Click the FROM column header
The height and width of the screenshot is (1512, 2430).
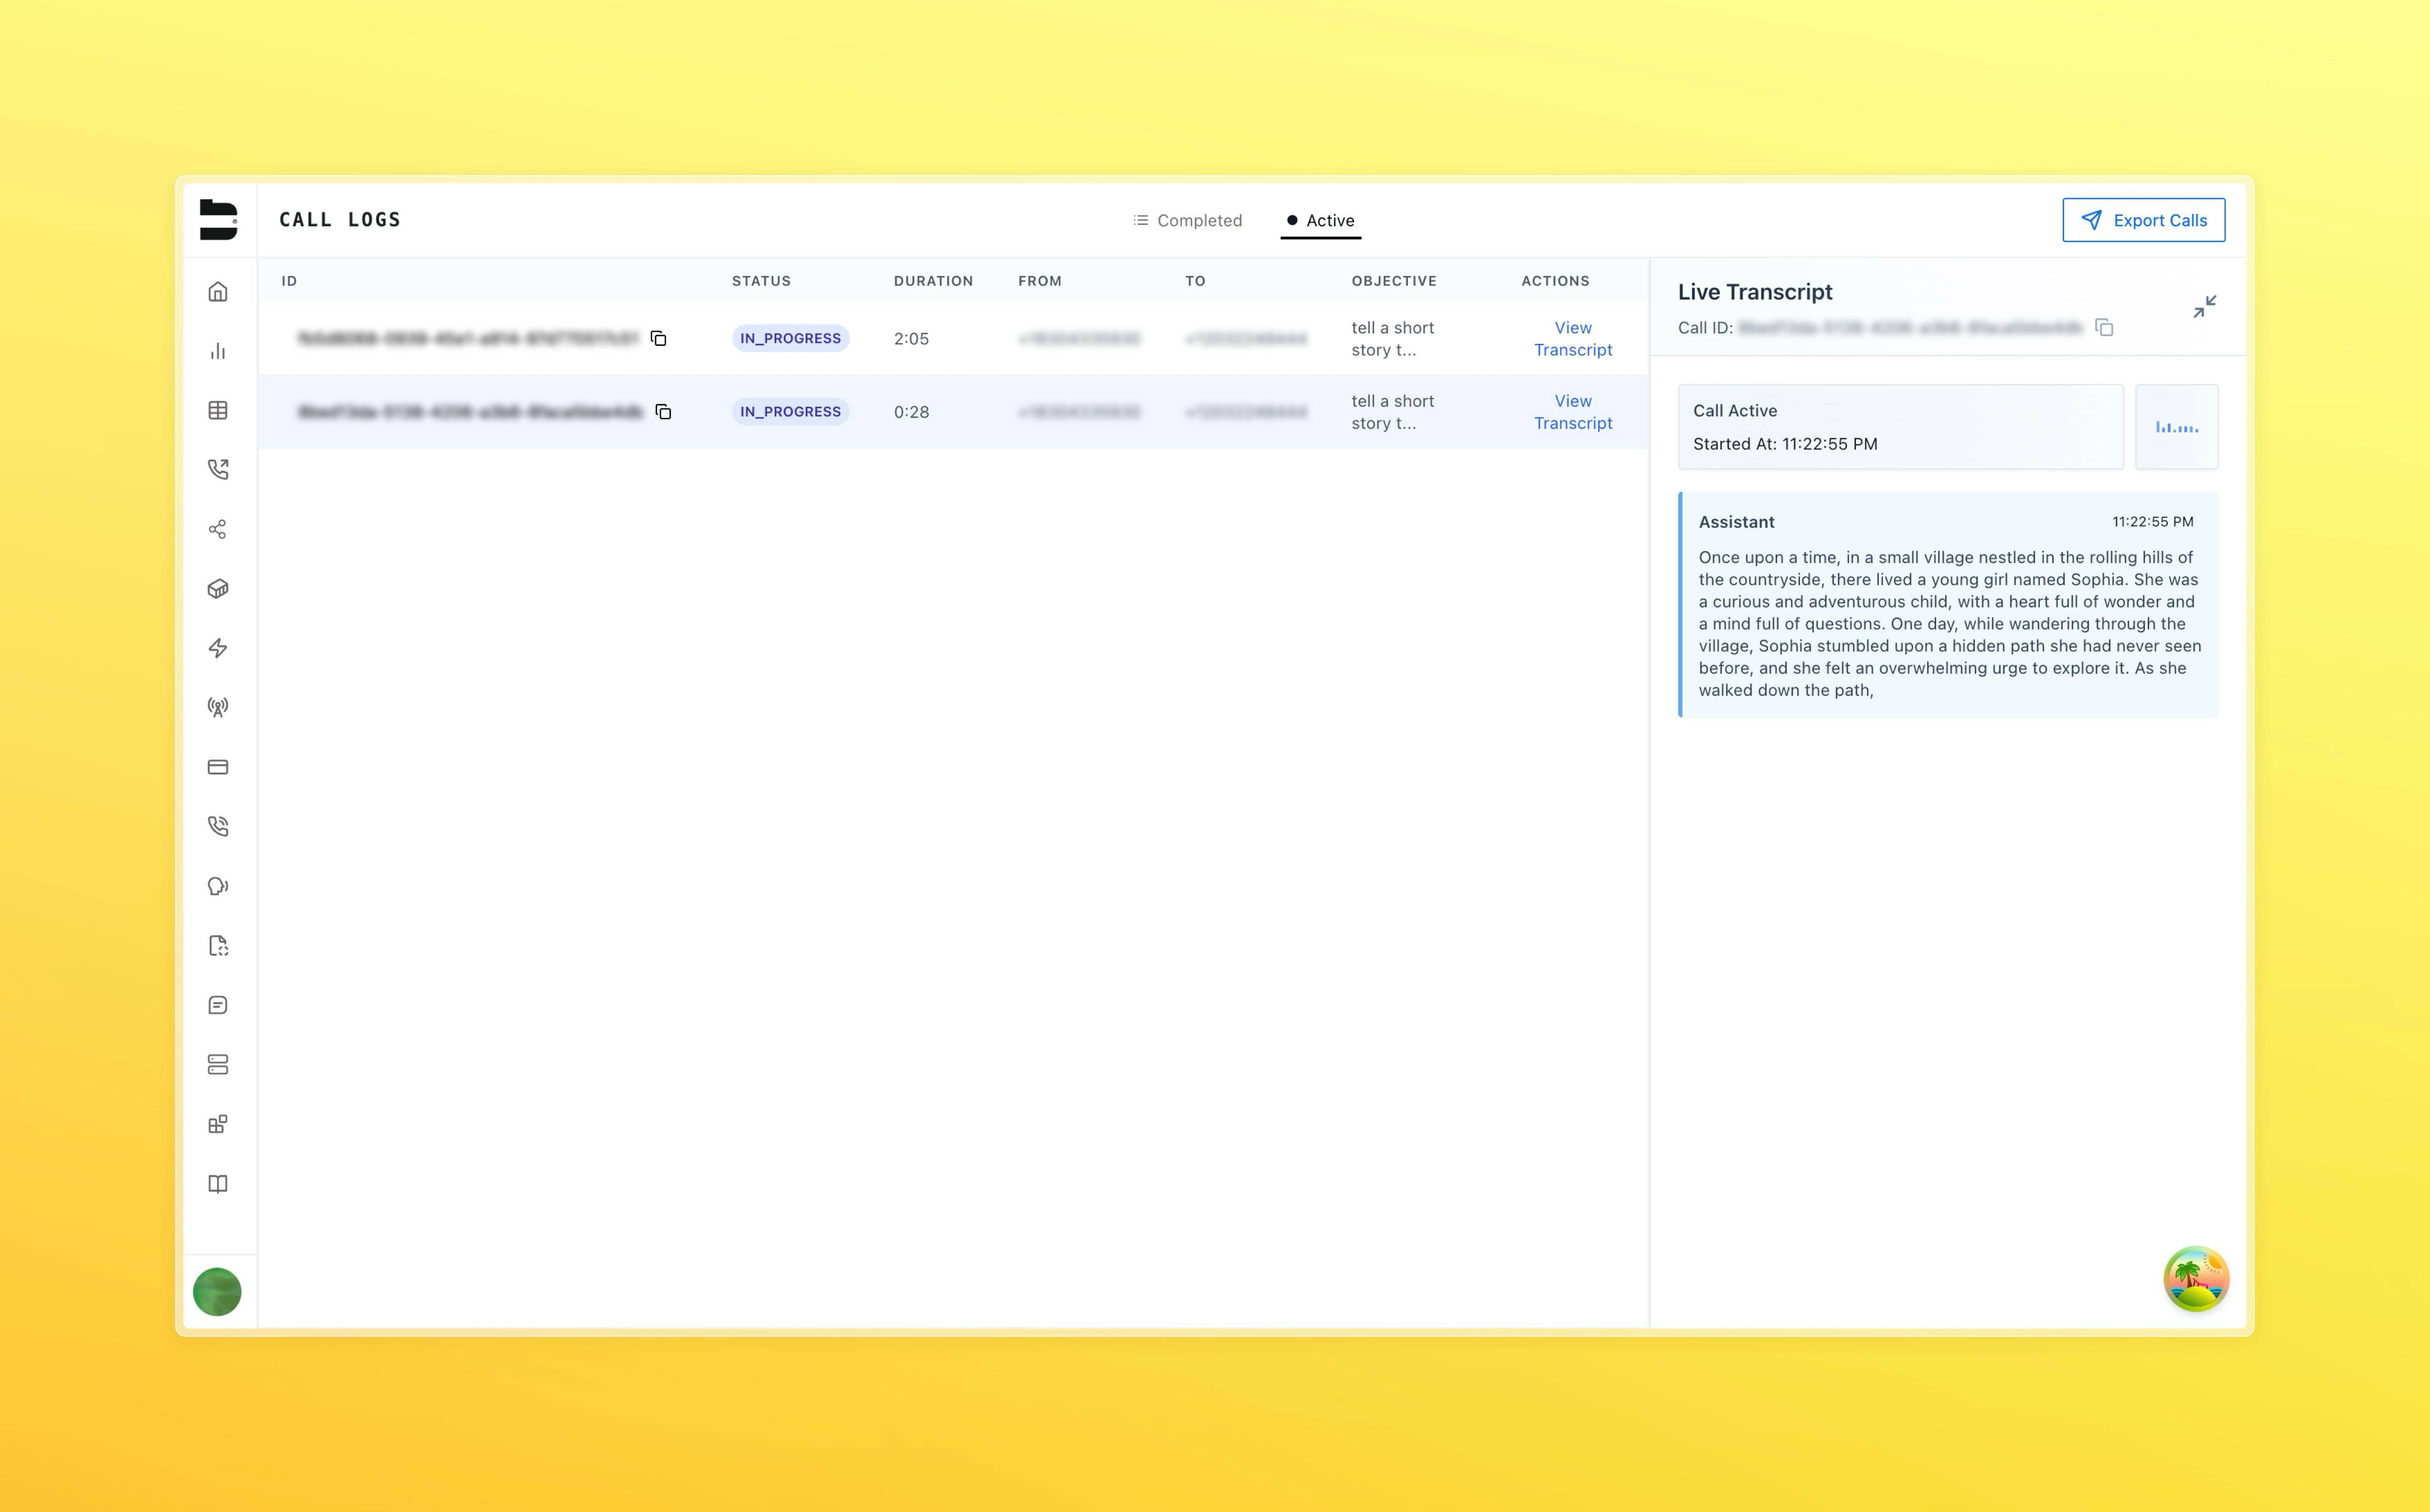click(1040, 281)
